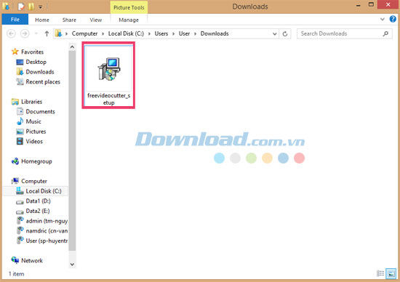Switch to the Home ribbon tab
The height and width of the screenshot is (282, 400).
(42, 20)
